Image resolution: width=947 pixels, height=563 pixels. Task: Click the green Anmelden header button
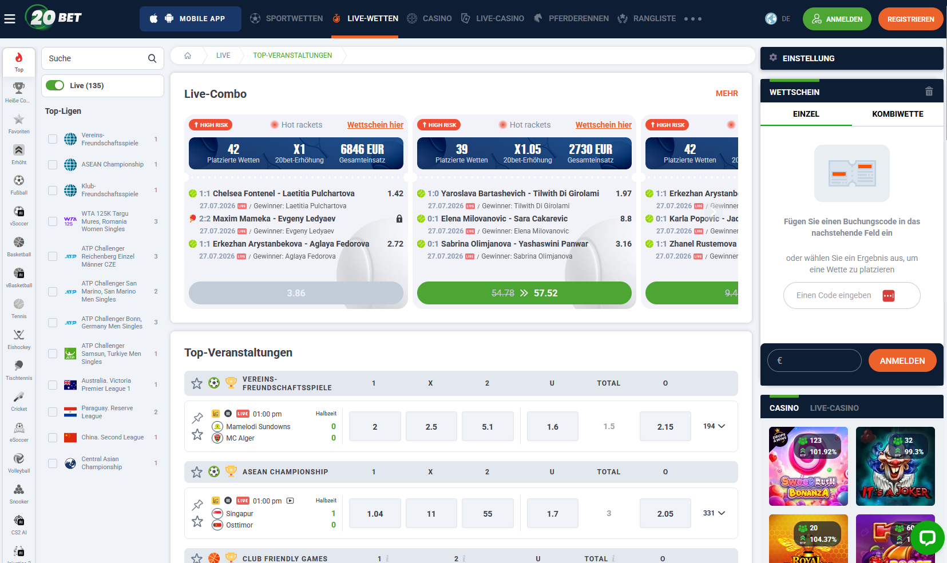[x=837, y=19]
